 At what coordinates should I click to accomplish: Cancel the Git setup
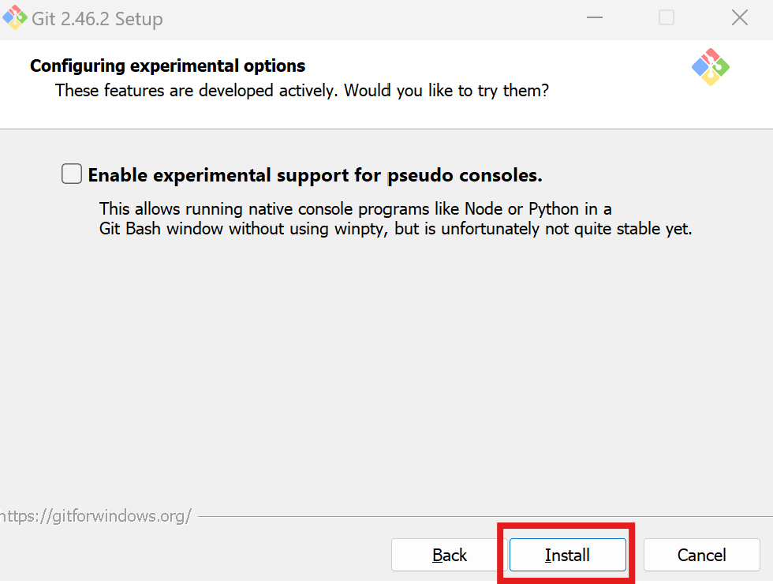(701, 555)
